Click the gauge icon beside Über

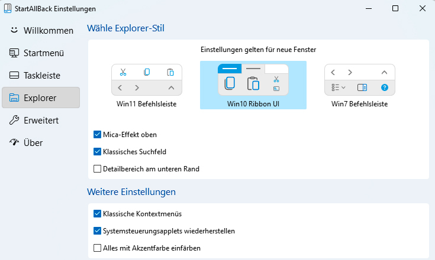[14, 142]
